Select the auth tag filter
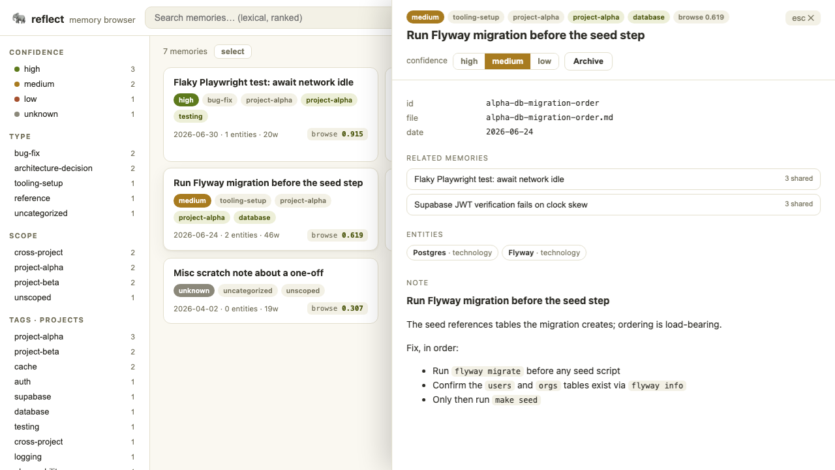 [74, 382]
